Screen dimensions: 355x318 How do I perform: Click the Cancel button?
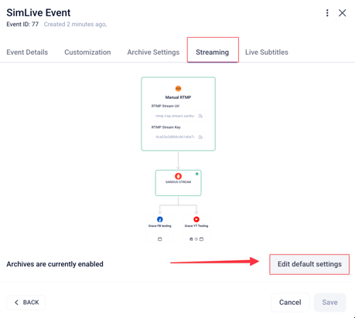pos(290,303)
